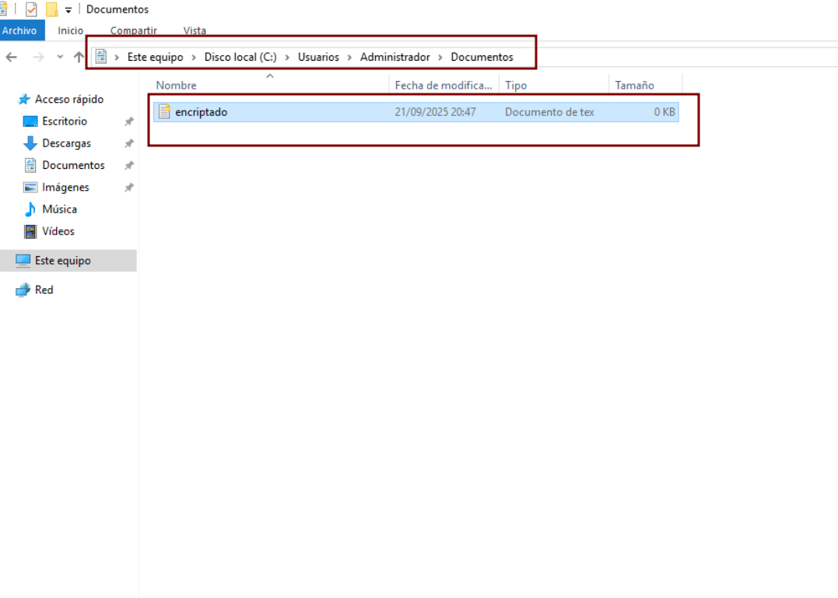Viewport: 838px width, 598px height.
Task: Click the pin icon beside Descargas
Action: click(x=129, y=143)
